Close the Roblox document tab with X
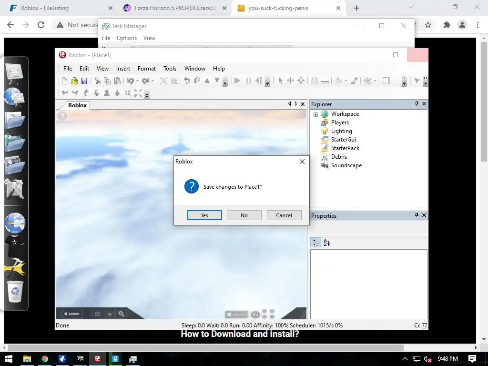The height and width of the screenshot is (366, 488). pos(303,104)
